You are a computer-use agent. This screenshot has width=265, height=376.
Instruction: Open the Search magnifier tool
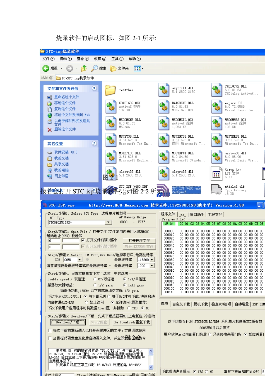(95, 68)
